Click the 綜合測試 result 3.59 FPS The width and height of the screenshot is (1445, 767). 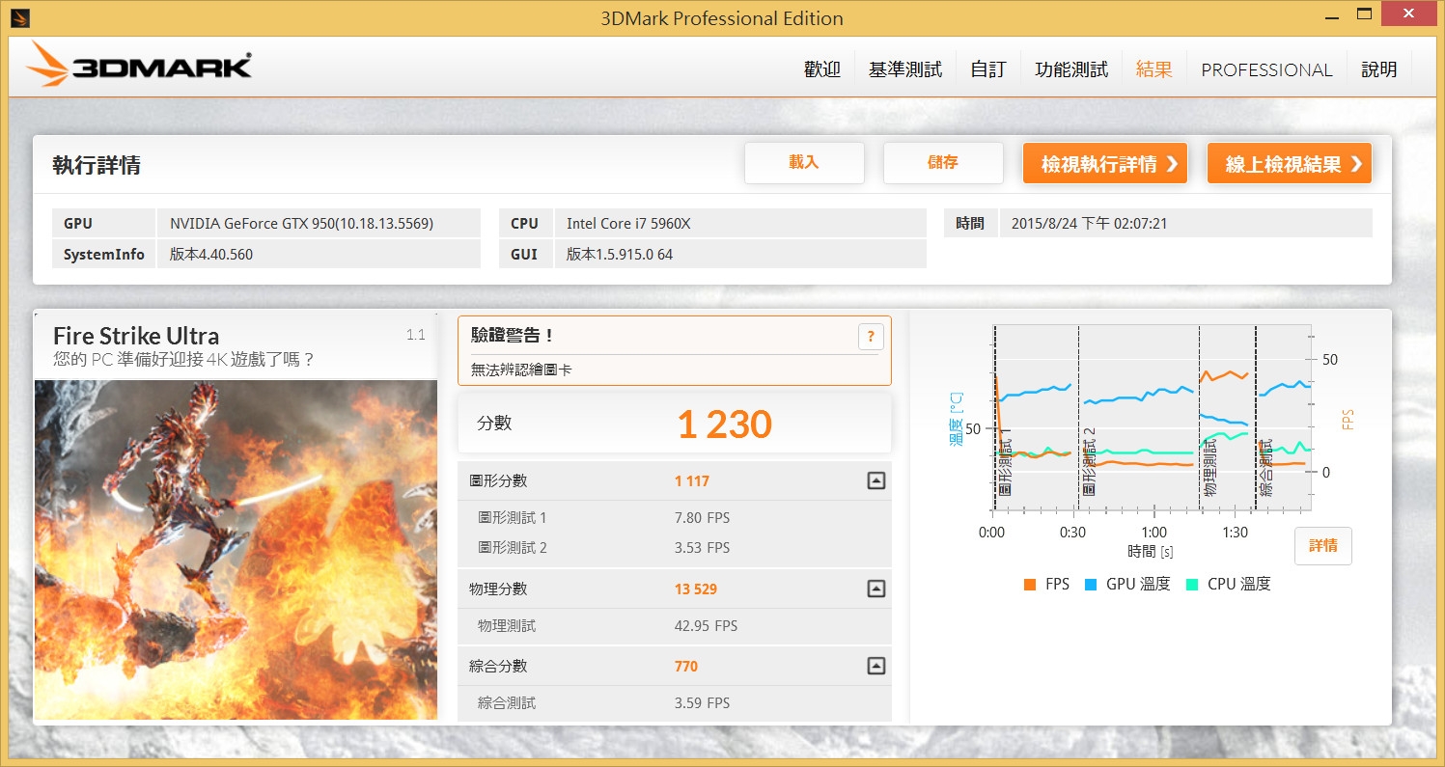tap(702, 703)
